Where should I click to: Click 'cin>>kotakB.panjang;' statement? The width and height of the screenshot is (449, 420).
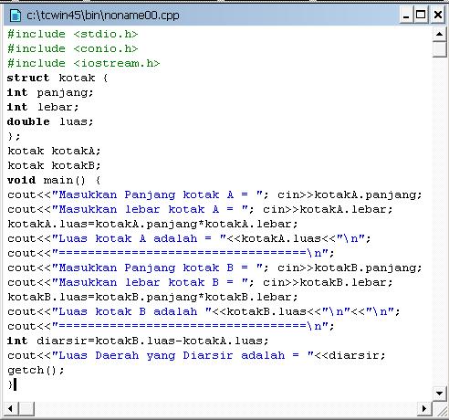coord(350,268)
